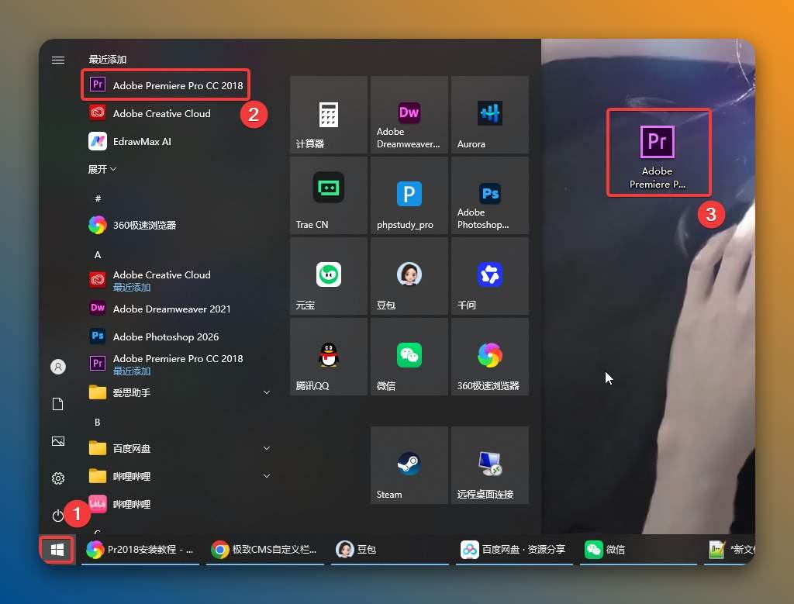Image resolution: width=794 pixels, height=604 pixels.
Task: Switch to 百度网盘 · 资源分享 taskbar window
Action: pyautogui.click(x=515, y=549)
